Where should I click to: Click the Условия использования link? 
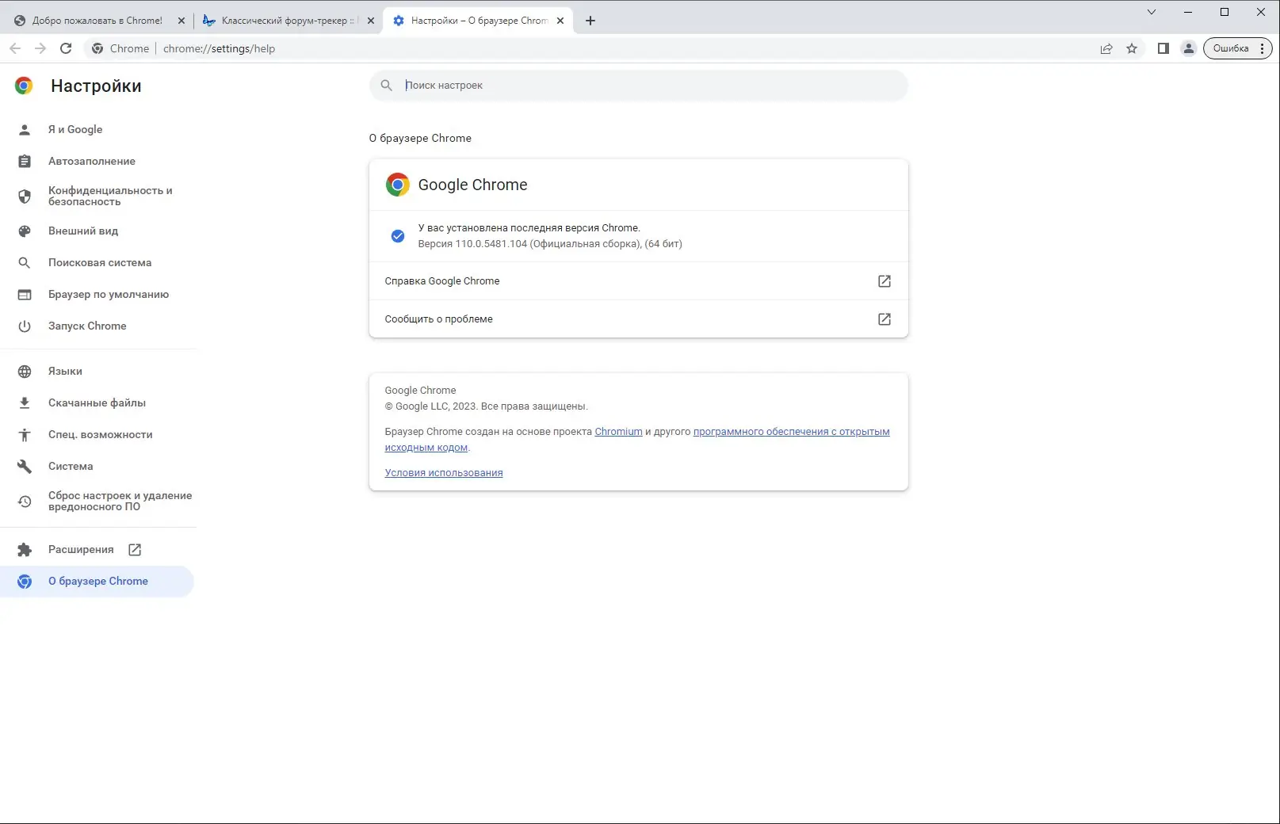pyautogui.click(x=444, y=473)
